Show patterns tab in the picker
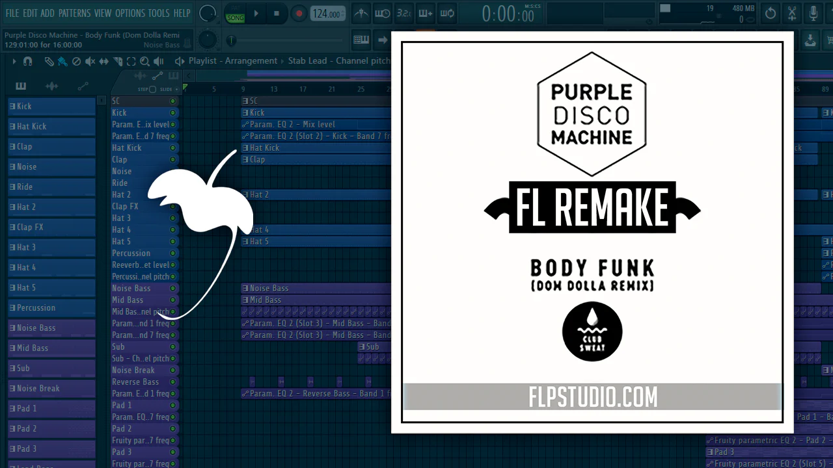The width and height of the screenshot is (833, 468). pos(21,86)
